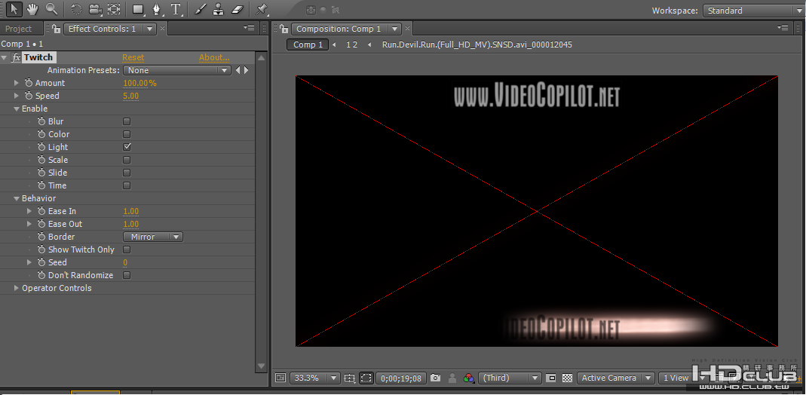Click the Effect Controls scrollbar down arrow
806x395 pixels.
click(261, 366)
